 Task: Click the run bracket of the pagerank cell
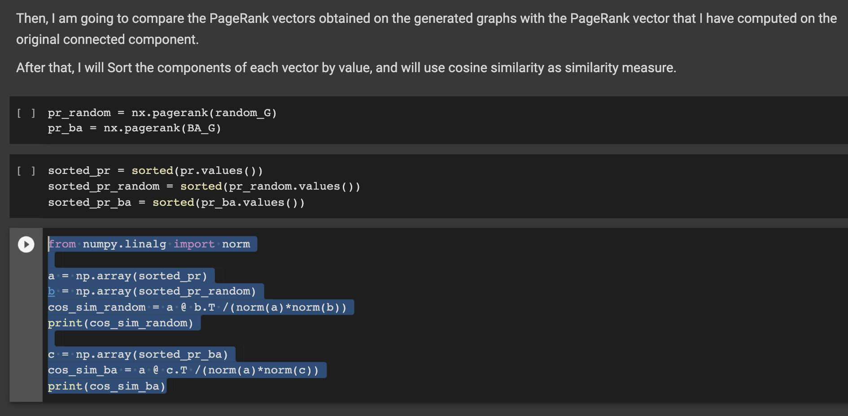(x=26, y=113)
